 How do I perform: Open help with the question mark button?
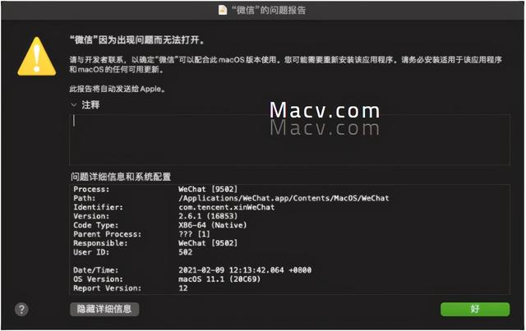click(x=21, y=309)
